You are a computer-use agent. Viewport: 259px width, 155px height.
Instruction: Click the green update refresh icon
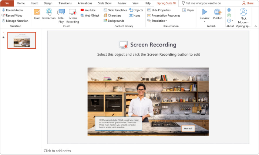(x=229, y=15)
